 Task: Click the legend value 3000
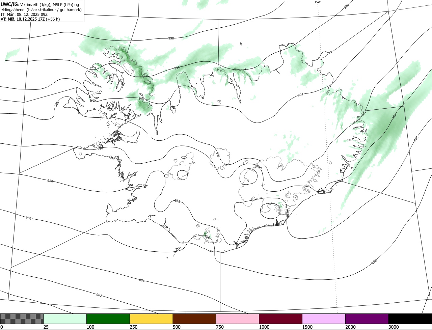[394, 327]
